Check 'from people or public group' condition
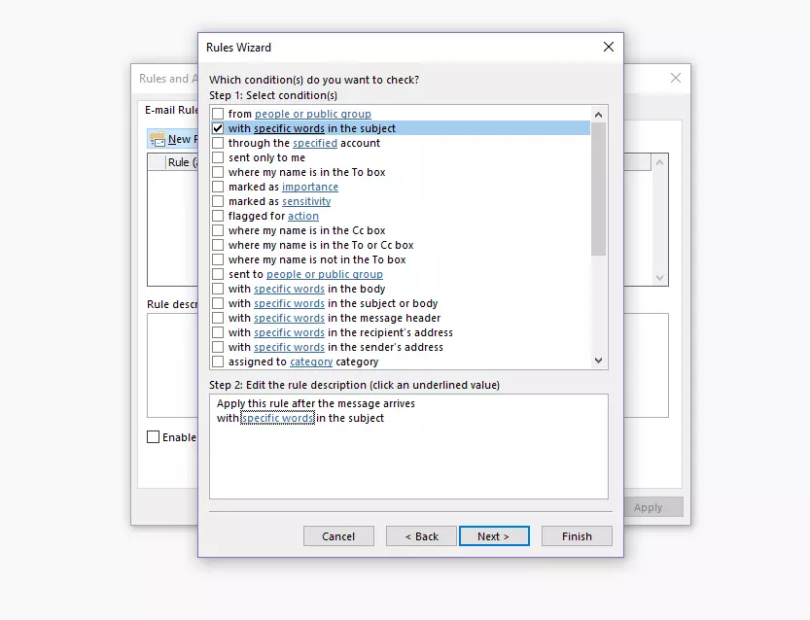Screen dimensions: 810x620 [x=218, y=114]
